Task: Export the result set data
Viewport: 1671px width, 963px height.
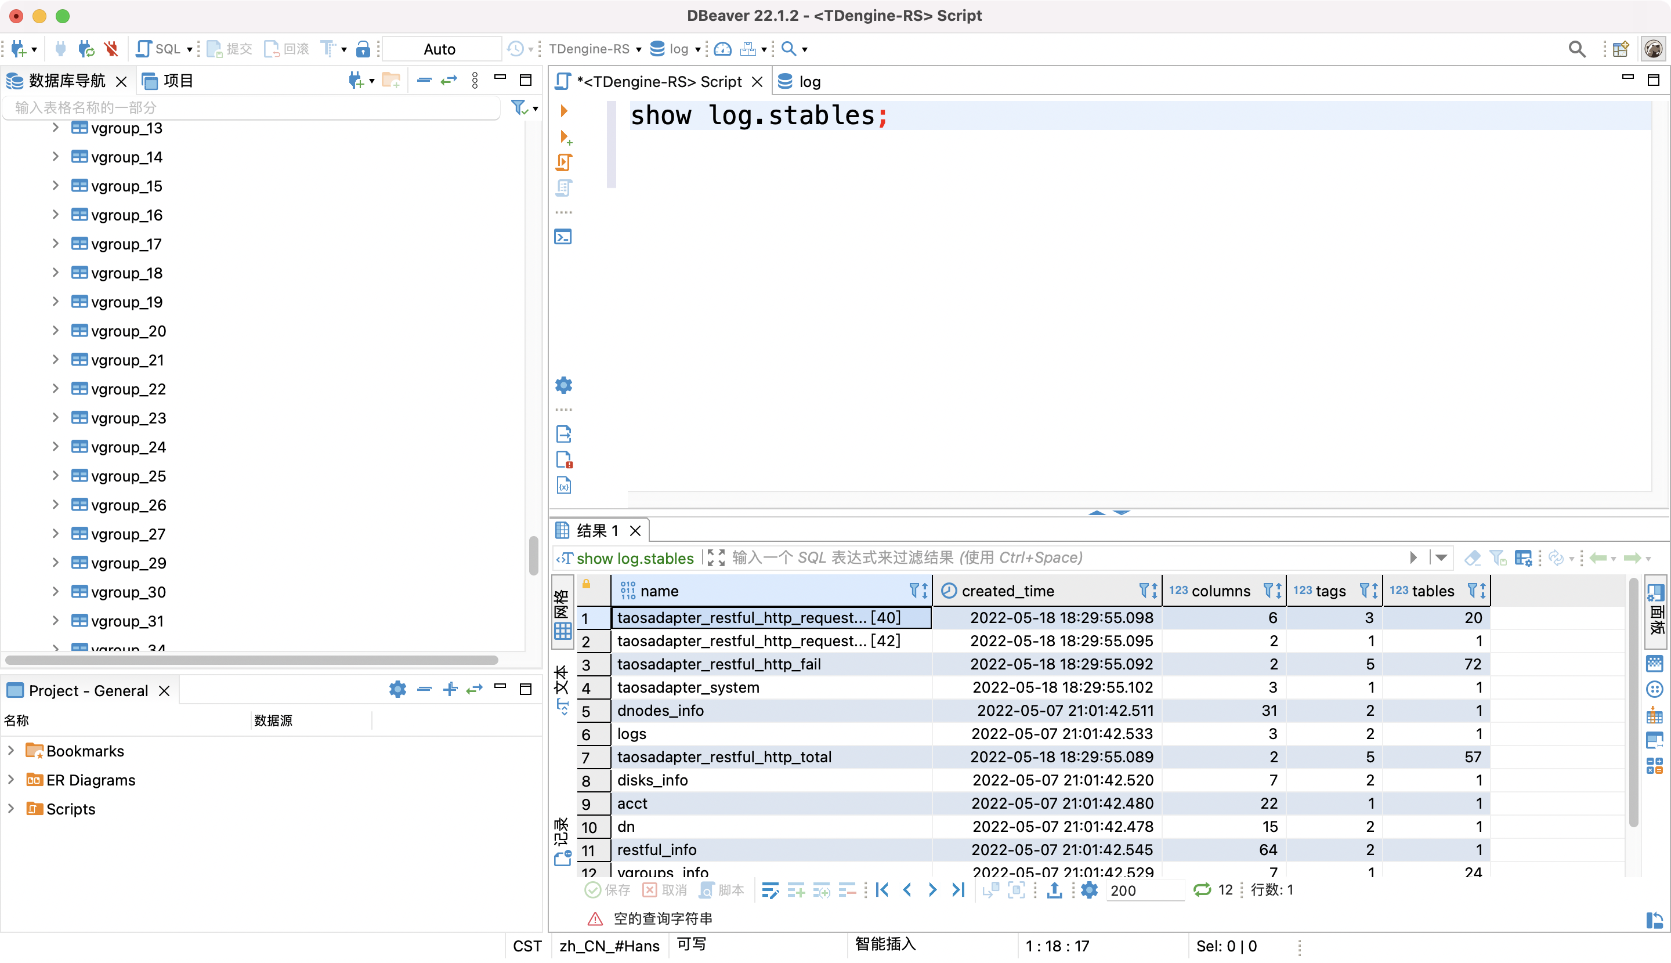Action: tap(1053, 890)
